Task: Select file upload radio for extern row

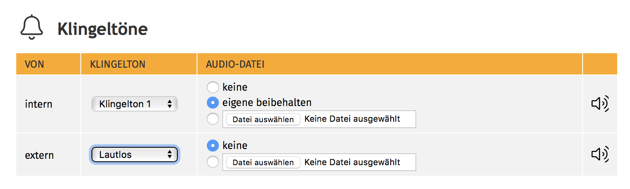Action: coord(212,162)
